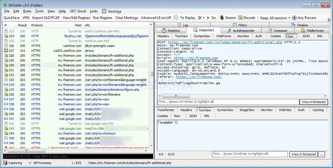Toggle the Decode toolbar button
This screenshot has height=168, width=333.
[240, 17]
